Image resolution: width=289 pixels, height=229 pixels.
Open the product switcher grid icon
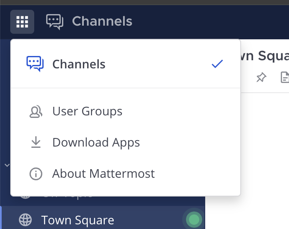point(22,22)
